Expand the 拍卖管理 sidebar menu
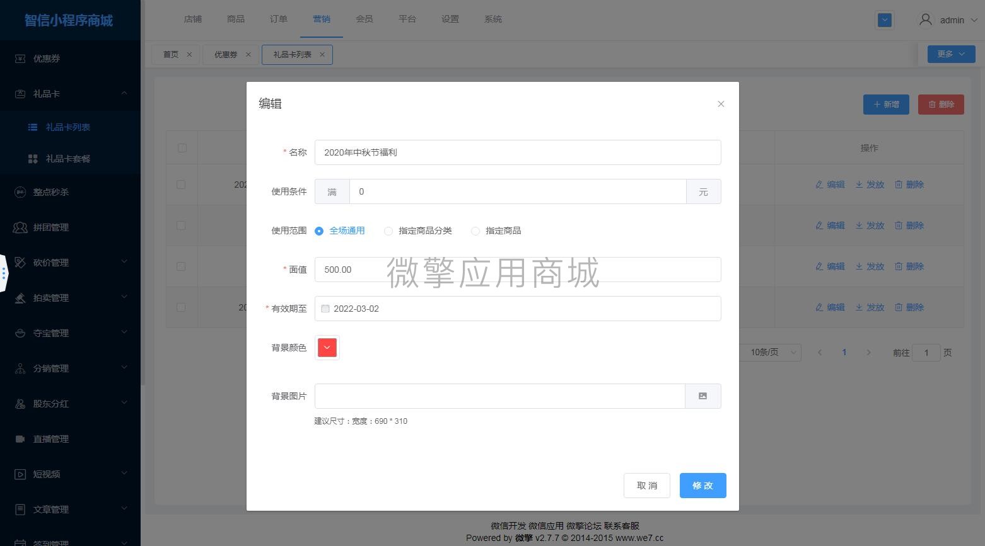The width and height of the screenshot is (985, 546). (x=124, y=297)
